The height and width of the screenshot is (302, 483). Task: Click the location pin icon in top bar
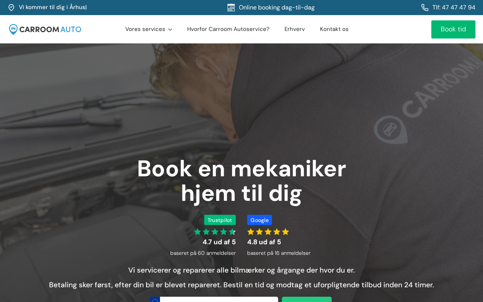coord(11,8)
